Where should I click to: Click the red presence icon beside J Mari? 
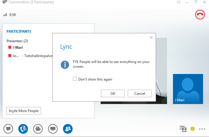(10, 47)
